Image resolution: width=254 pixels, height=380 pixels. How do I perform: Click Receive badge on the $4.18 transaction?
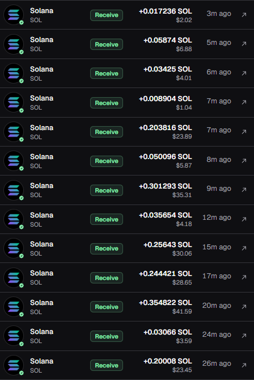(107, 219)
